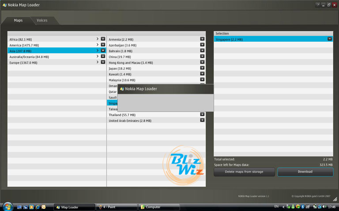Image resolution: width=339 pixels, height=211 pixels.
Task: Switch to Paint in the taskbar
Action: coord(117,207)
